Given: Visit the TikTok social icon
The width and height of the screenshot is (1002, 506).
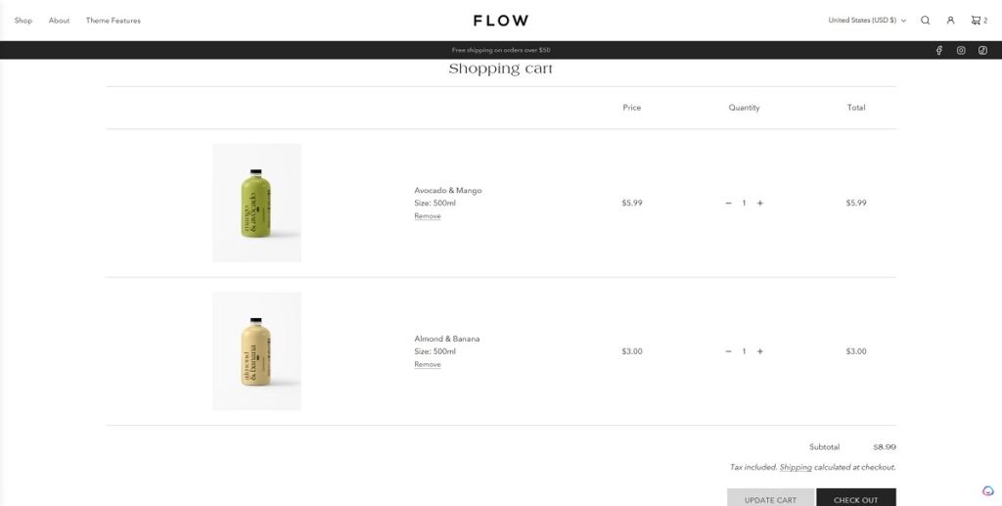Looking at the screenshot, I should [x=982, y=50].
